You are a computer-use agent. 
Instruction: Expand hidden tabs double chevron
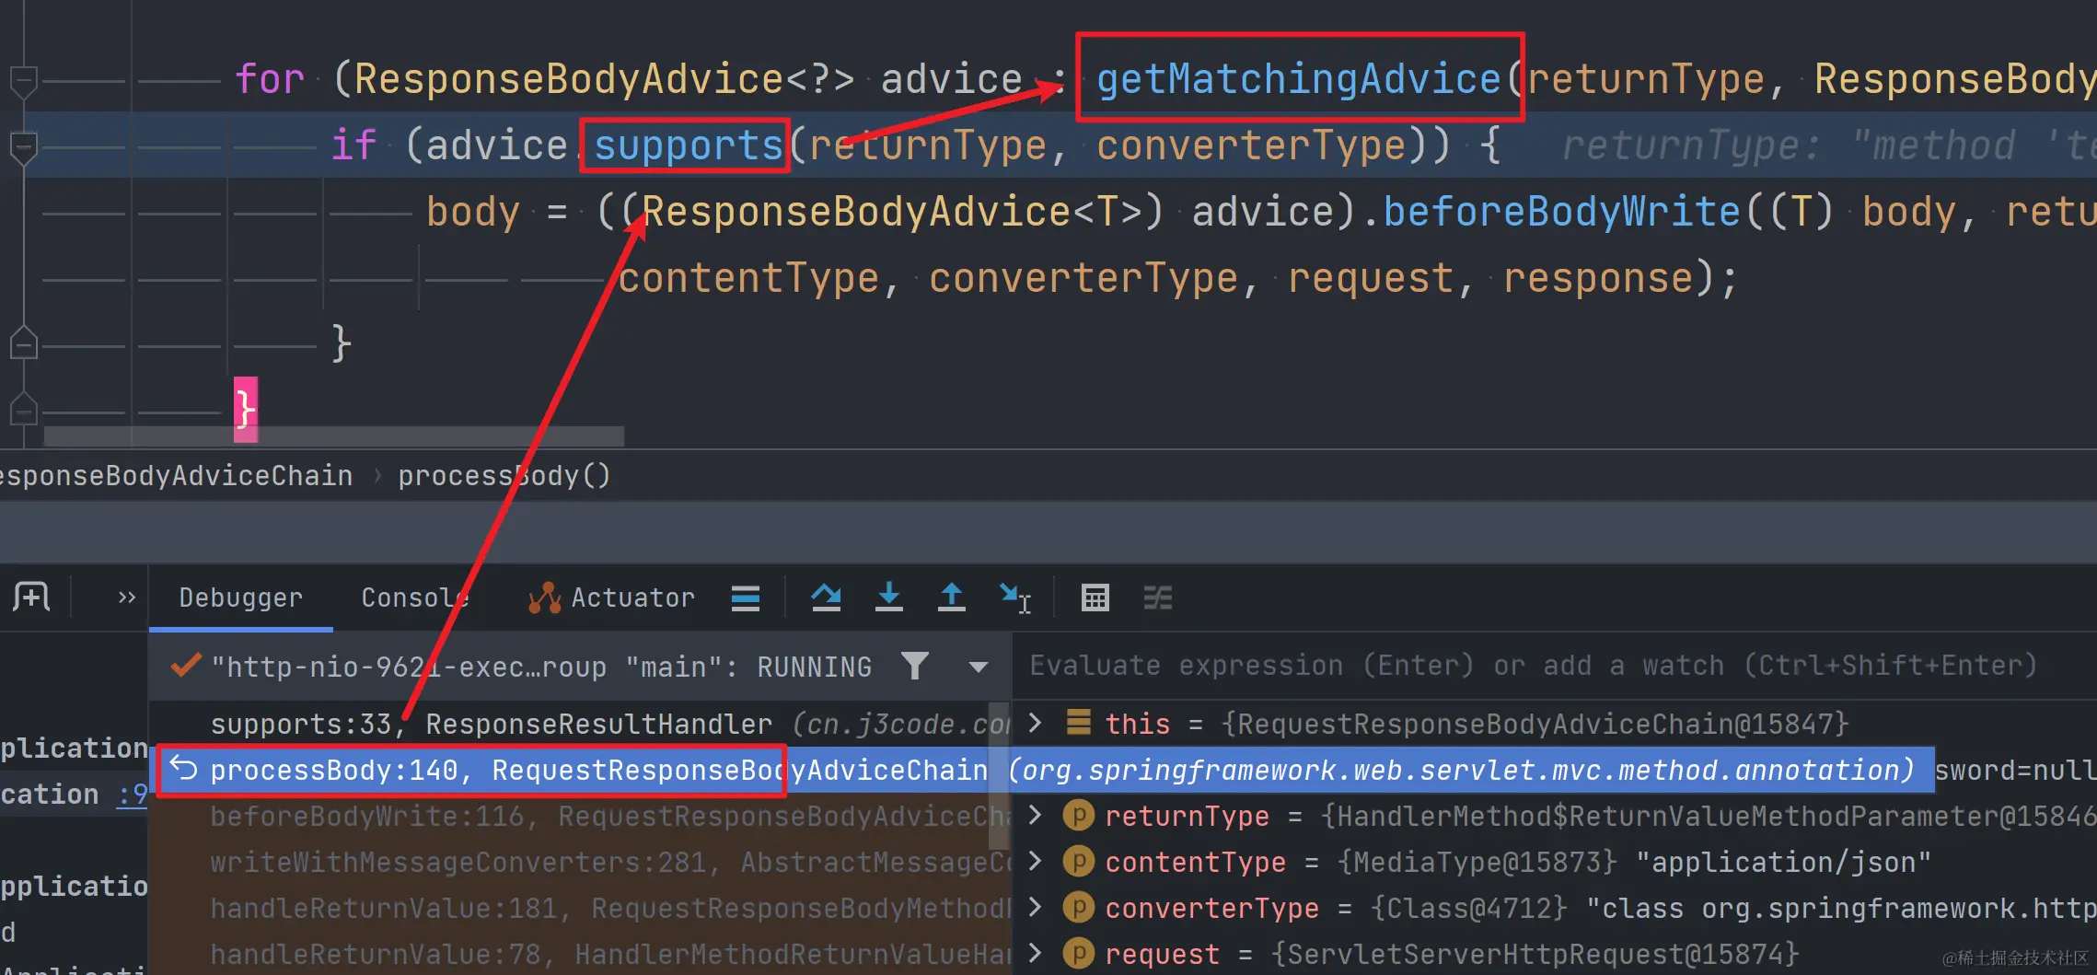pyautogui.click(x=127, y=598)
